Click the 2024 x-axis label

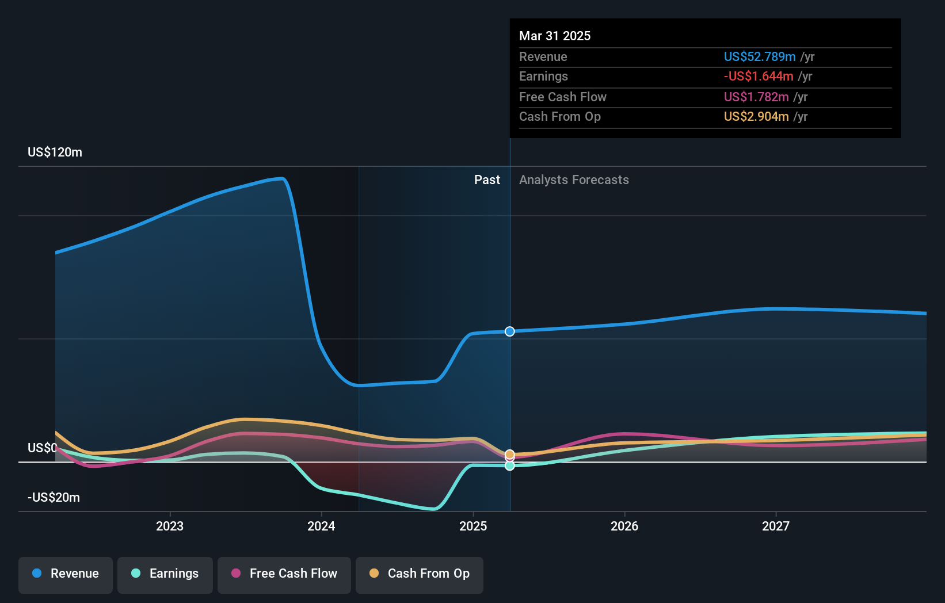321,526
